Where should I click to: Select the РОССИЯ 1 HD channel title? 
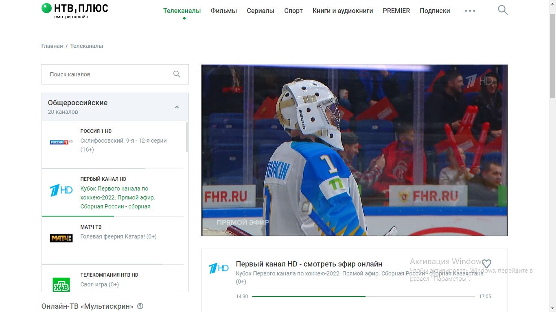point(96,131)
